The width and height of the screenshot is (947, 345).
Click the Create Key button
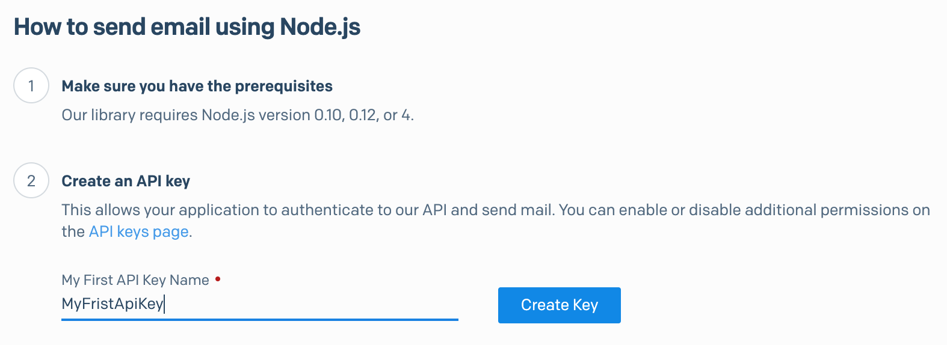559,305
